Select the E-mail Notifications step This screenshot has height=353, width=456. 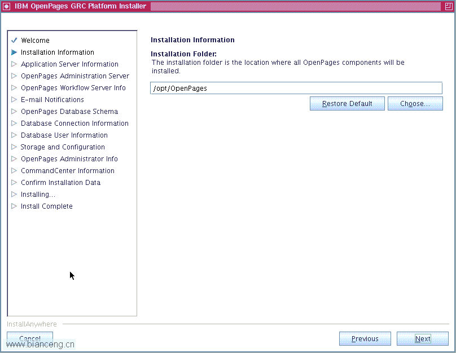tap(52, 100)
